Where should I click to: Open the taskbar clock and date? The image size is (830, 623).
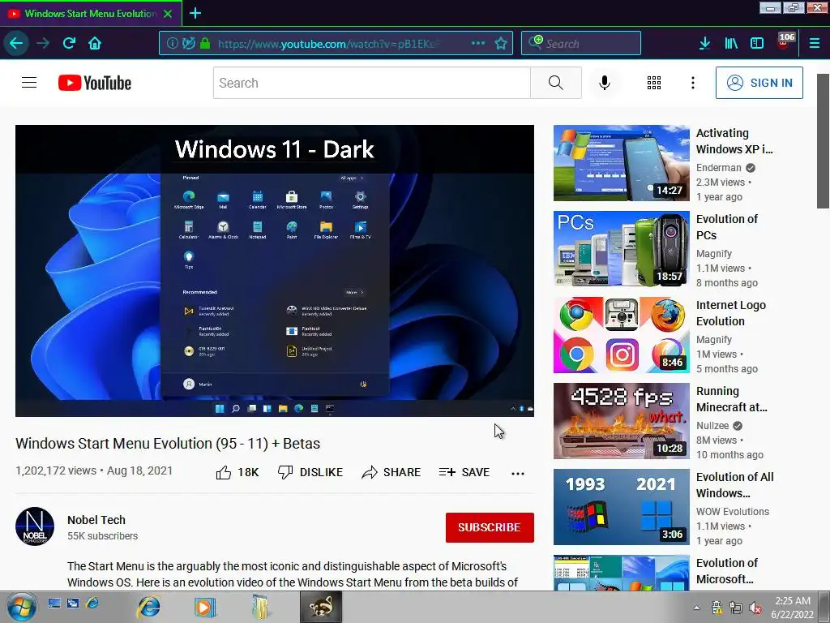tap(792, 608)
